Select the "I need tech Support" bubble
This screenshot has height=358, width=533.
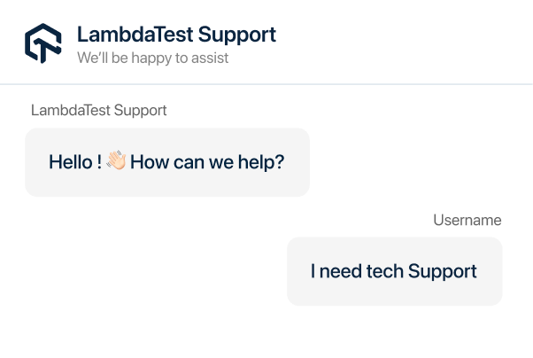pyautogui.click(x=394, y=271)
